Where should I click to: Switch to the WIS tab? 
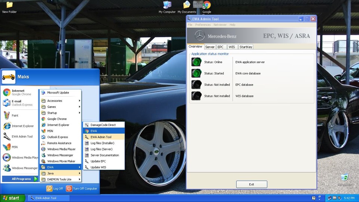(232, 47)
